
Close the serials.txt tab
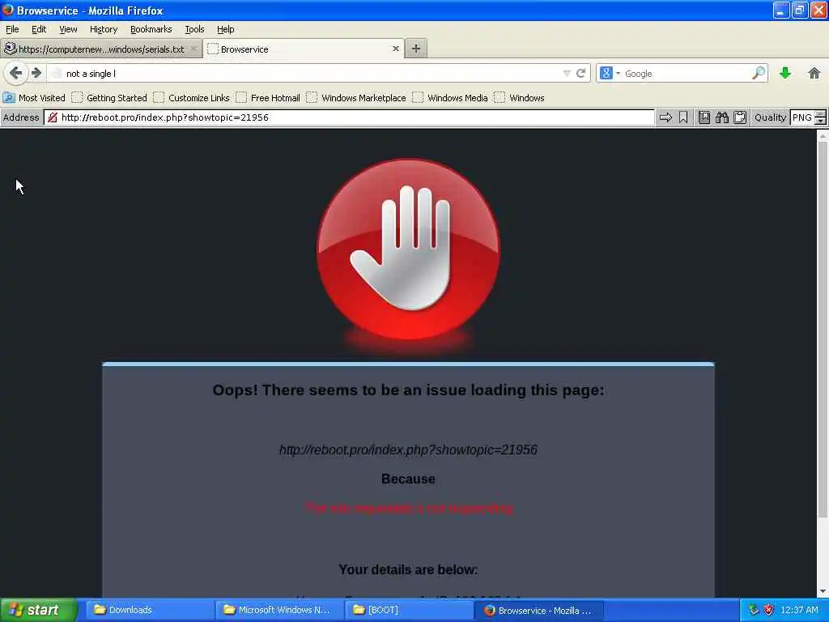coord(194,49)
